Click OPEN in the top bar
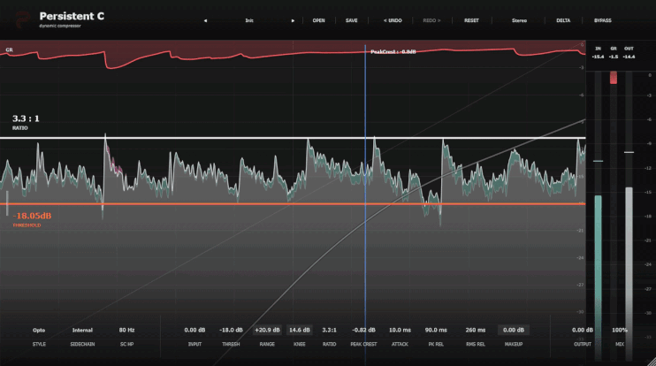 tap(318, 20)
